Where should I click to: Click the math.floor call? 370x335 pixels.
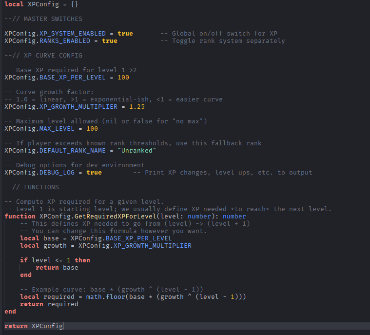(x=105, y=297)
